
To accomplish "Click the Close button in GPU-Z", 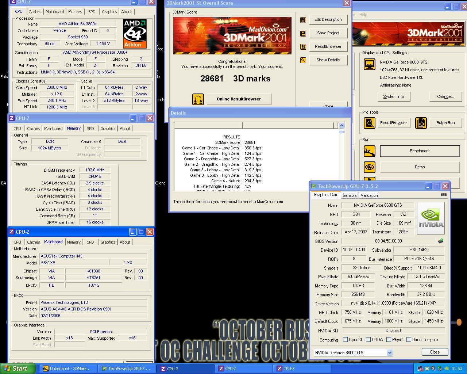I will click(x=435, y=352).
